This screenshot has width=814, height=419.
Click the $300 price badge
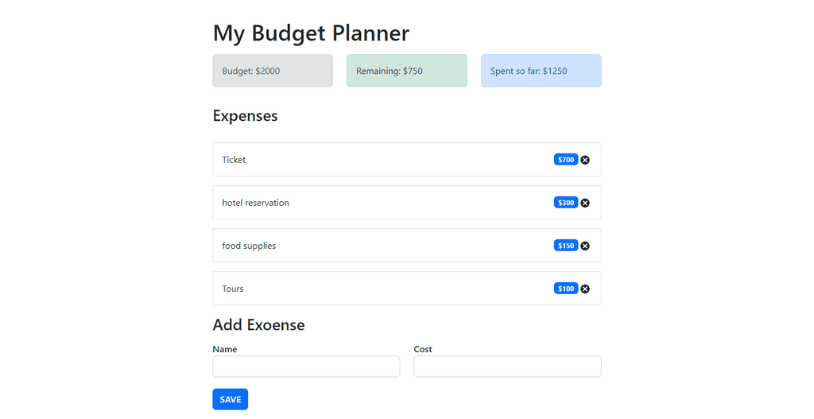(566, 203)
